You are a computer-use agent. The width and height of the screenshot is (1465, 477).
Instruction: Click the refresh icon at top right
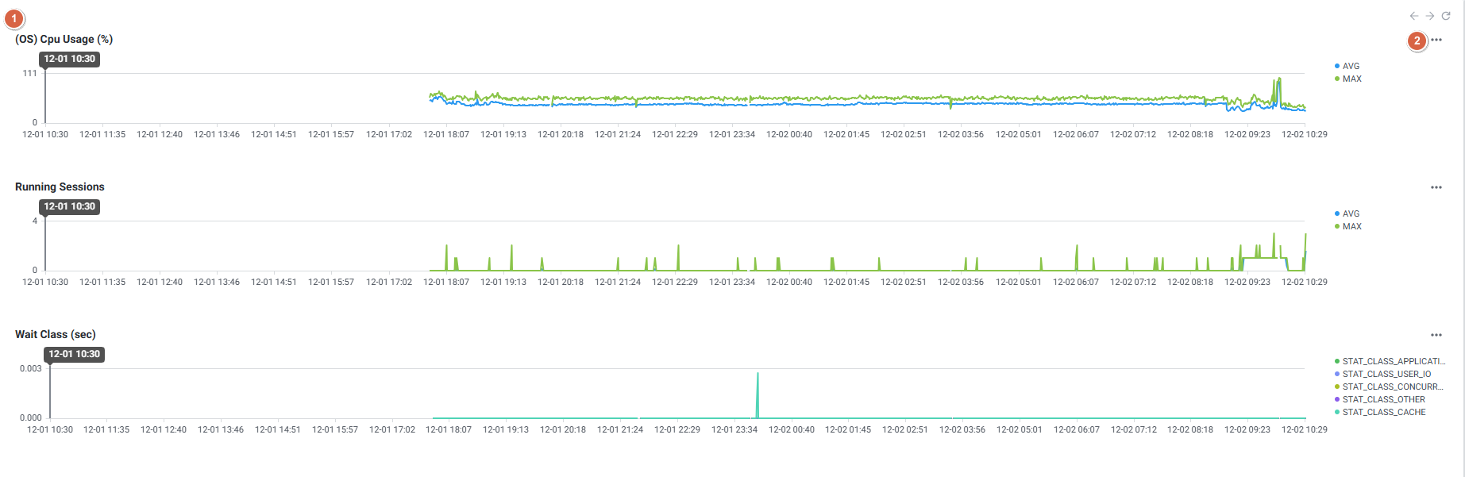click(x=1446, y=16)
